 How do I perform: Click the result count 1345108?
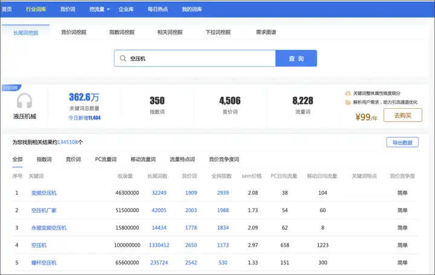coord(68,142)
